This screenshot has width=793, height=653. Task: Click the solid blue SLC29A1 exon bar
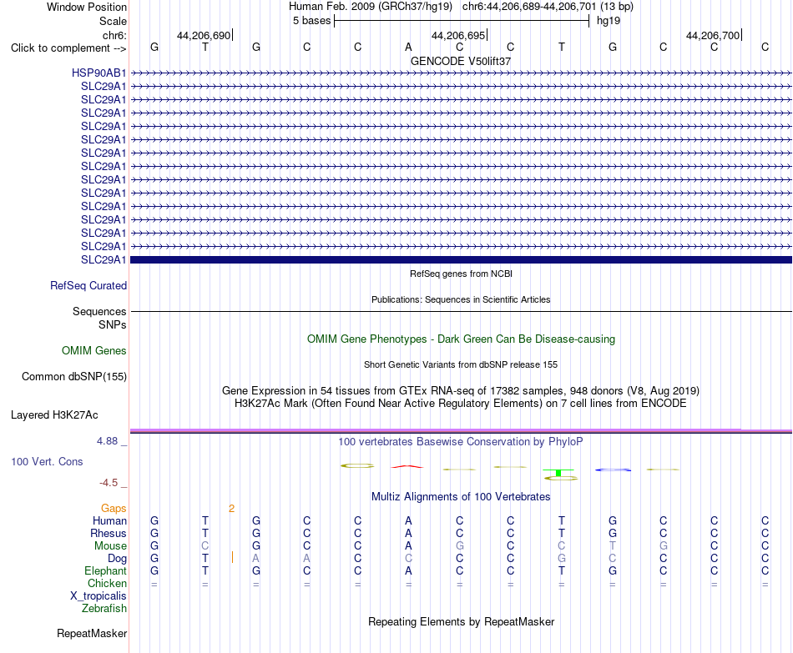click(x=461, y=260)
